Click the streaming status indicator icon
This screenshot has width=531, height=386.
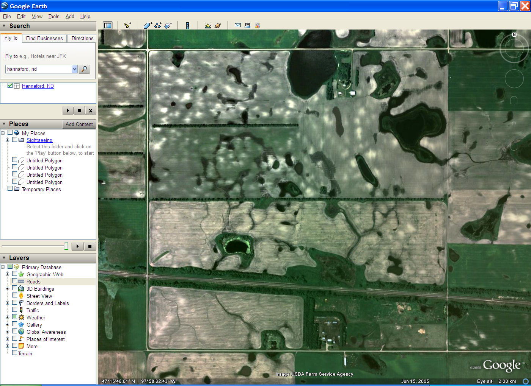pyautogui.click(x=525, y=381)
